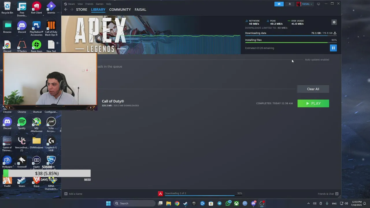Open TFTactics desktop shortcut
The height and width of the screenshot is (208, 370).
22,47
